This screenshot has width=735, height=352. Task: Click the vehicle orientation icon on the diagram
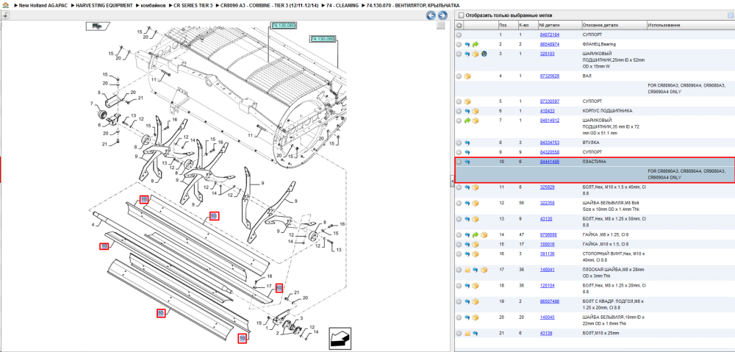[97, 26]
